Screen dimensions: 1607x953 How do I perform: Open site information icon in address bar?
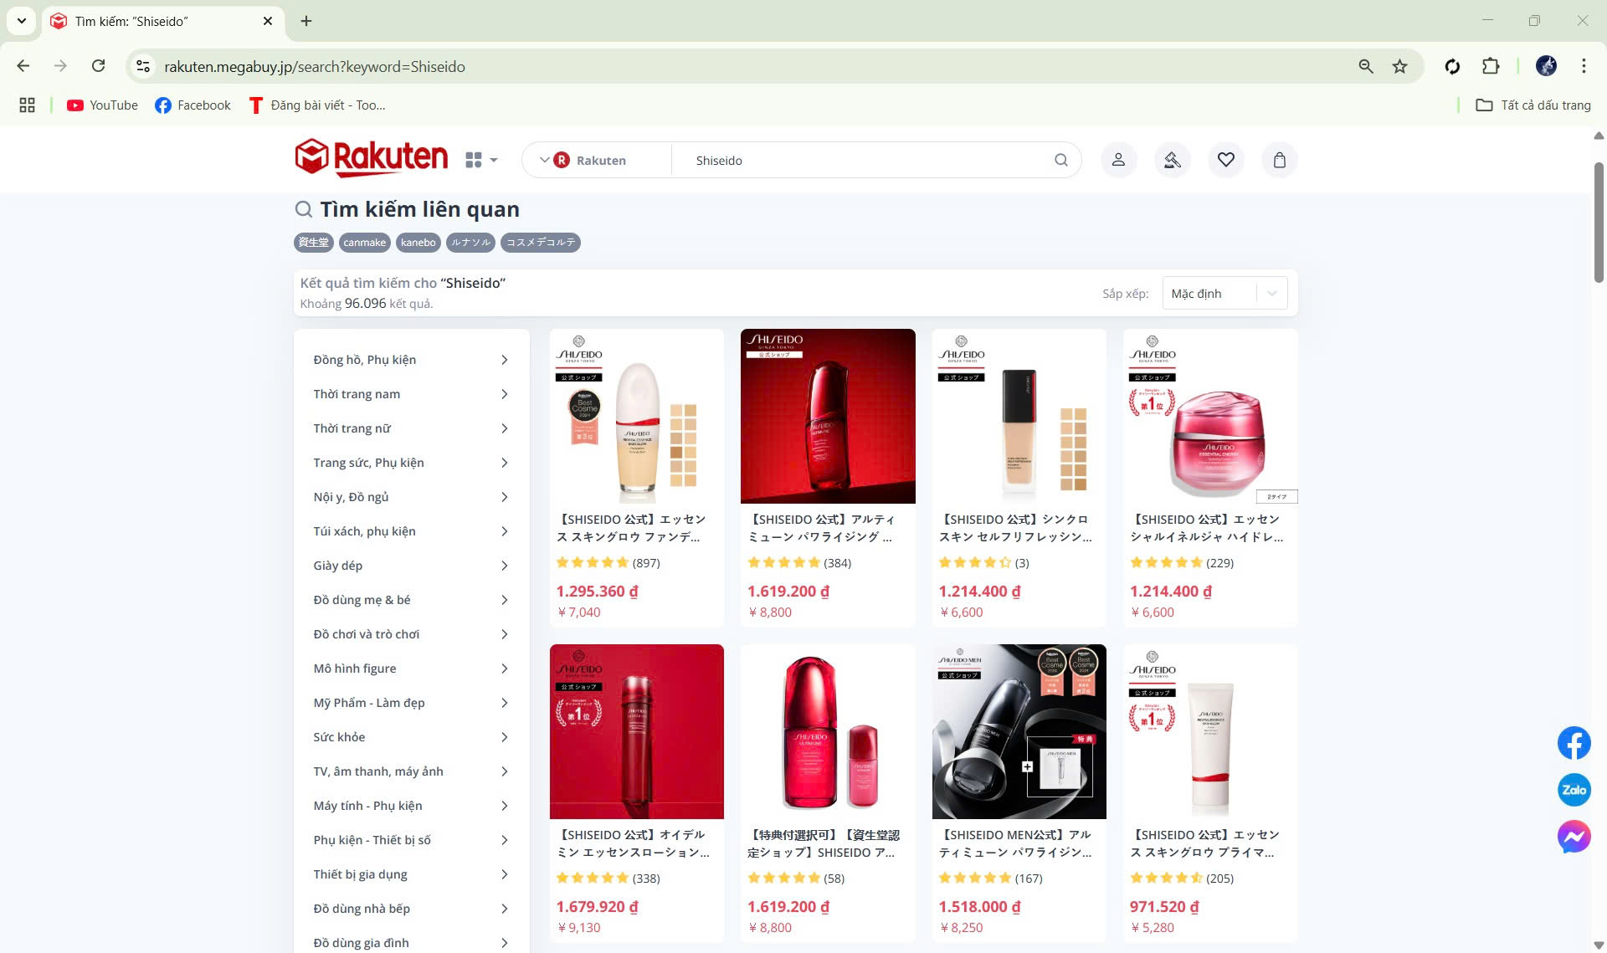[143, 66]
